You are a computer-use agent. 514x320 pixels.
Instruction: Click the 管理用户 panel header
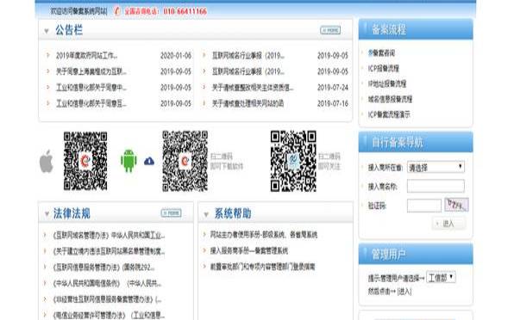[416, 254]
